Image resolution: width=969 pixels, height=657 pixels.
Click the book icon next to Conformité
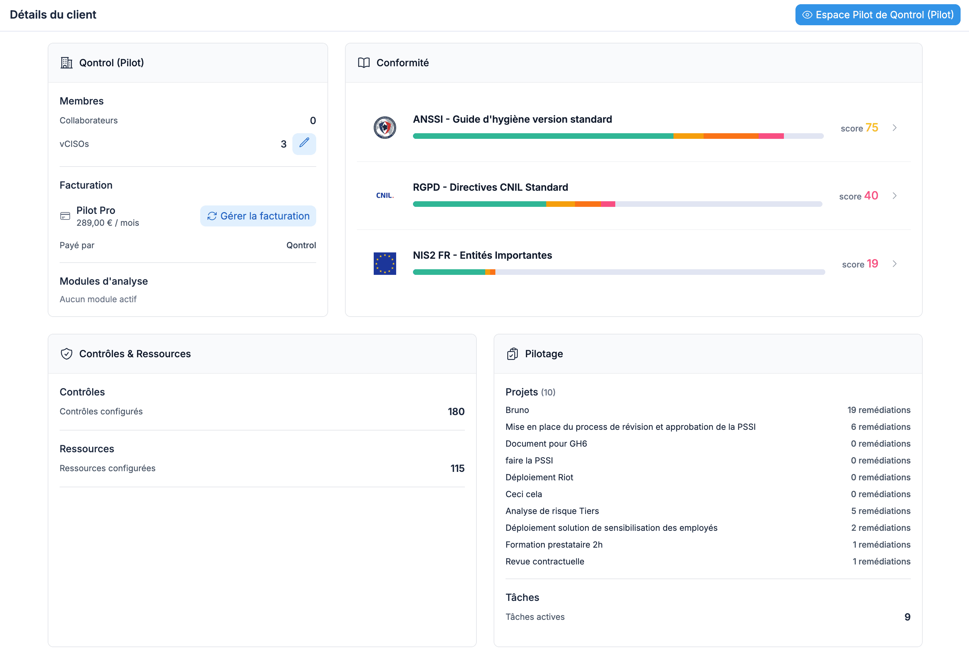coord(364,62)
